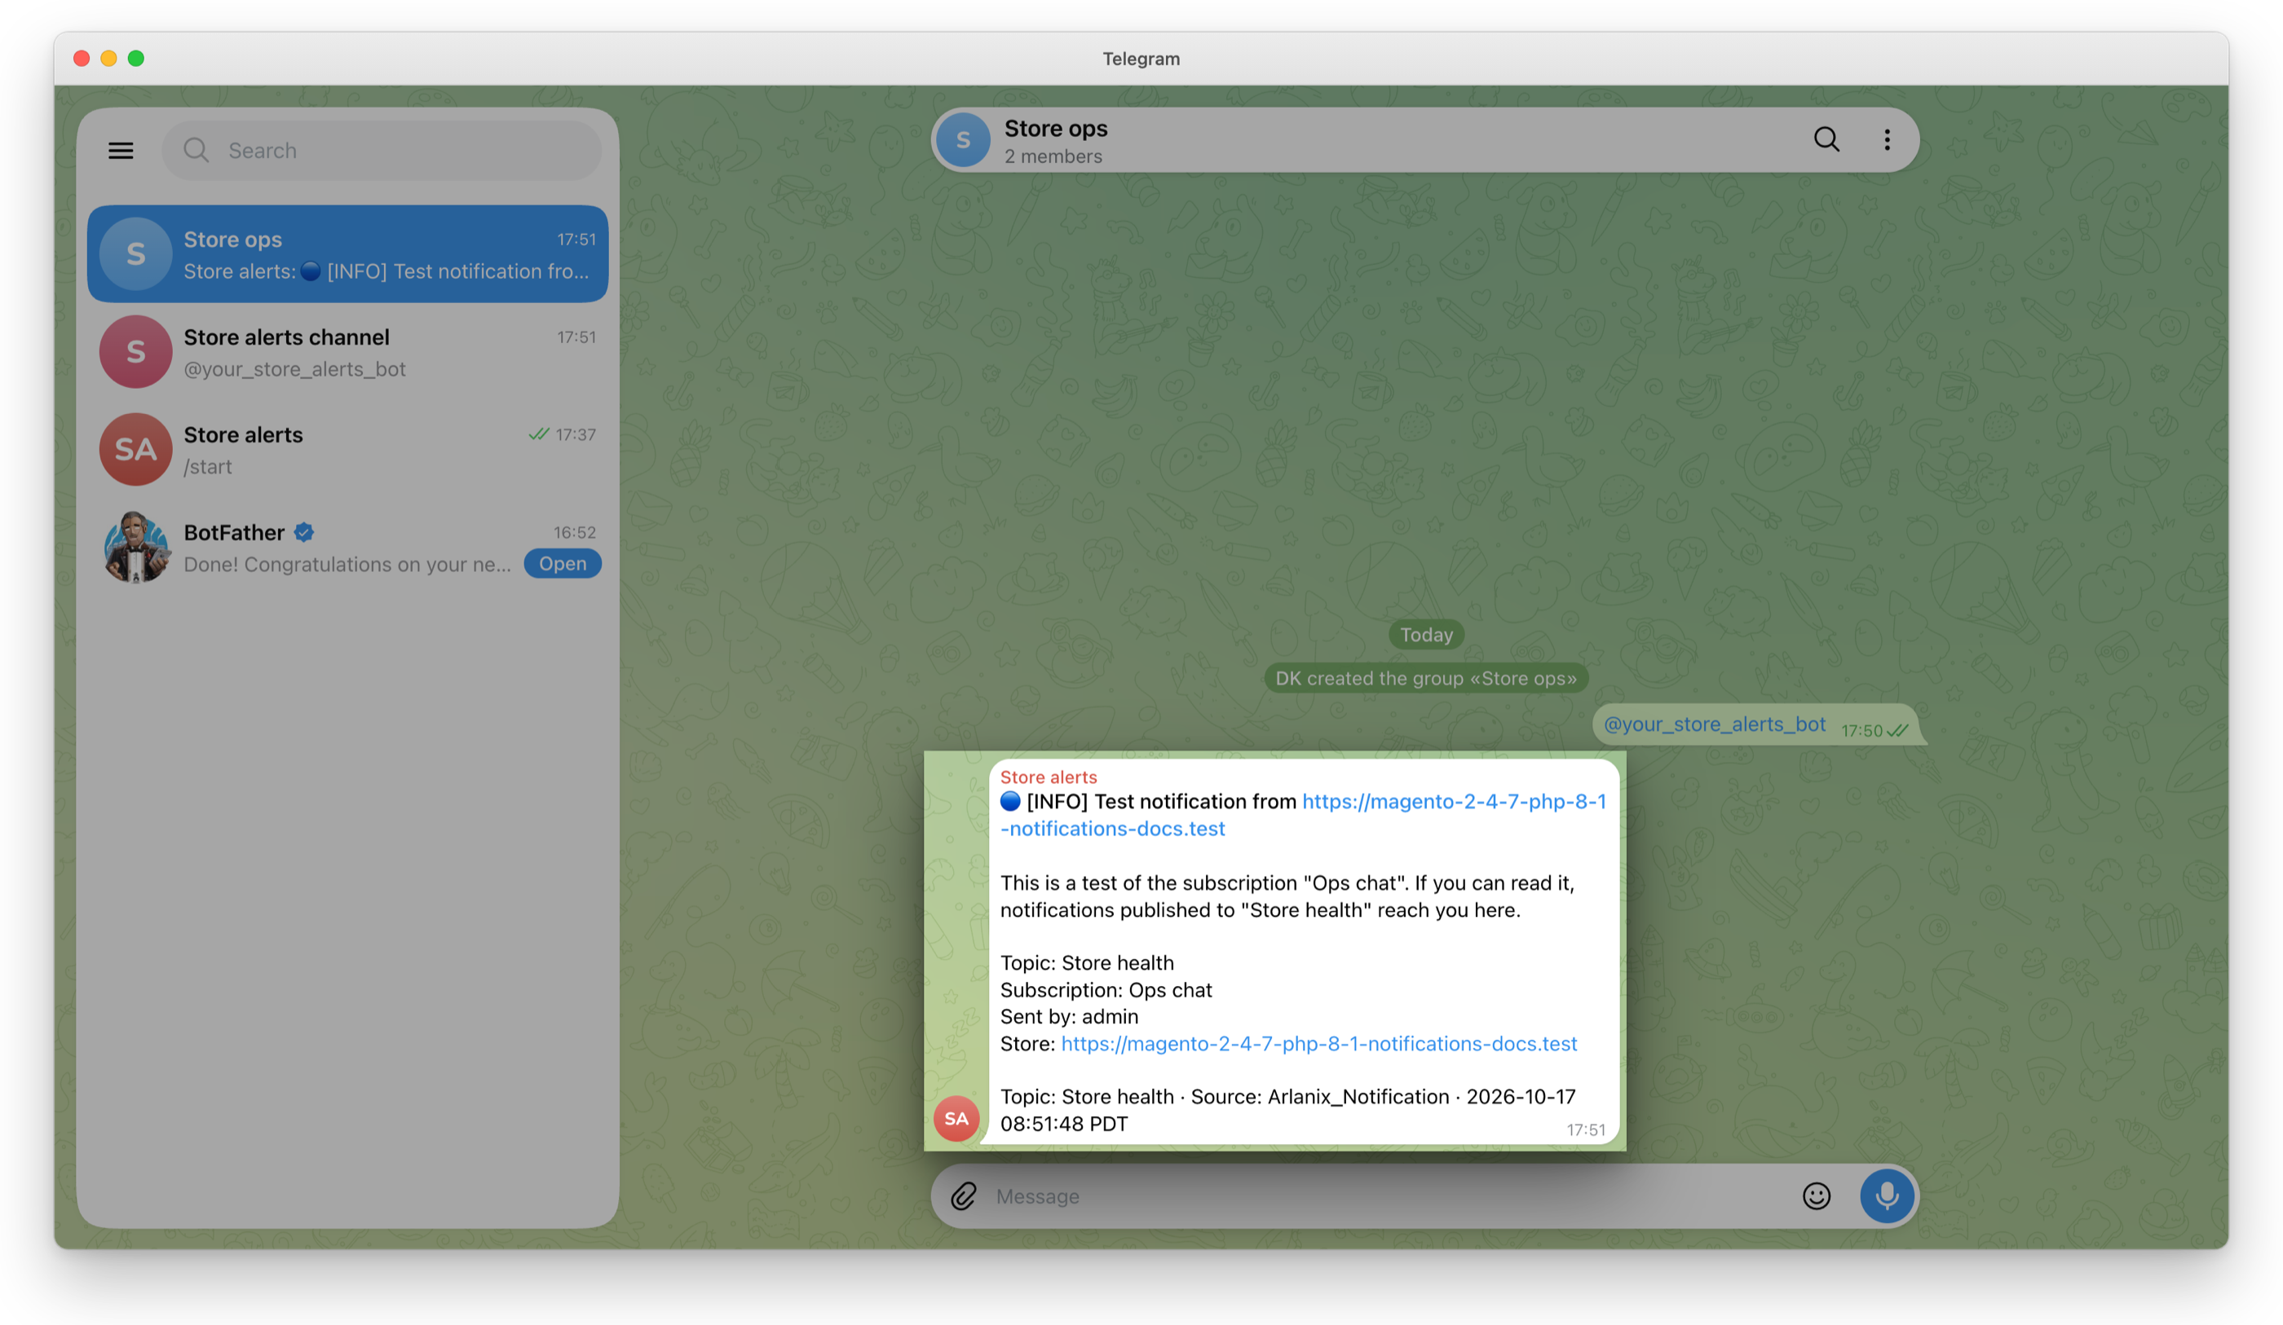Select the Store ops chat
The height and width of the screenshot is (1325, 2283).
(348, 253)
